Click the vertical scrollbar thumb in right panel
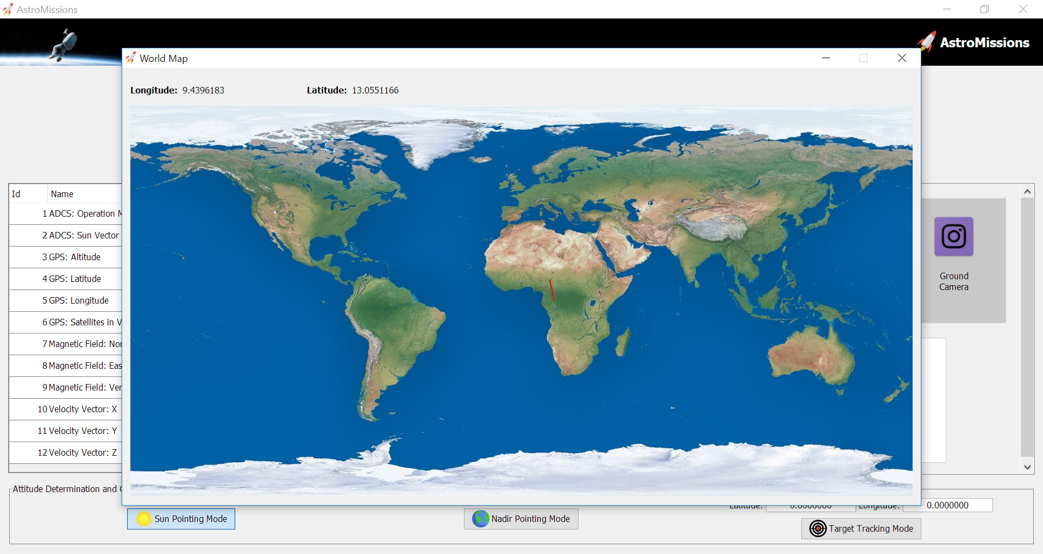The height and width of the screenshot is (554, 1043). click(x=1027, y=326)
